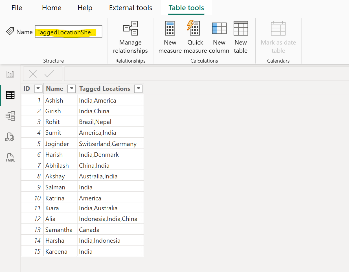
Task: Select the Table data view icon
Action: [10, 95]
